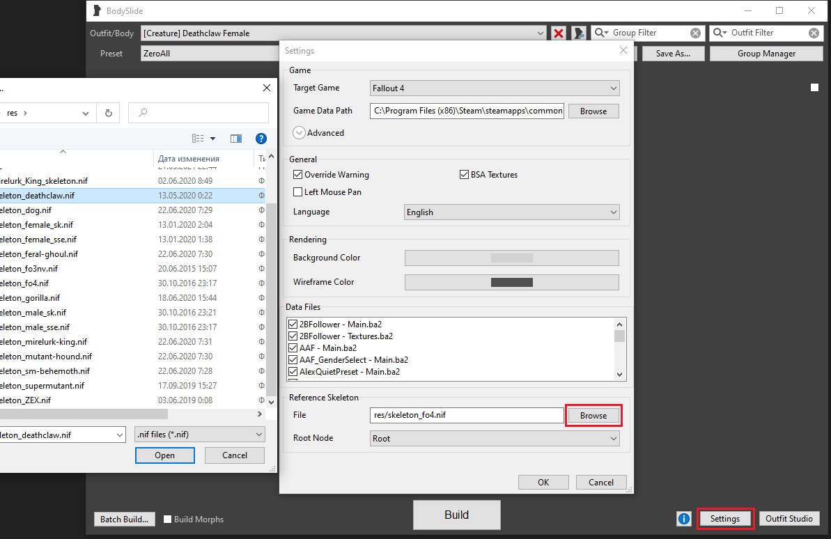Screen dimensions: 831x539
Task: Click the Settings button in BodySlide
Action: [x=724, y=519]
